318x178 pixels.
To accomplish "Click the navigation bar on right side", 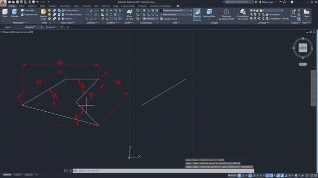I will [x=313, y=88].
